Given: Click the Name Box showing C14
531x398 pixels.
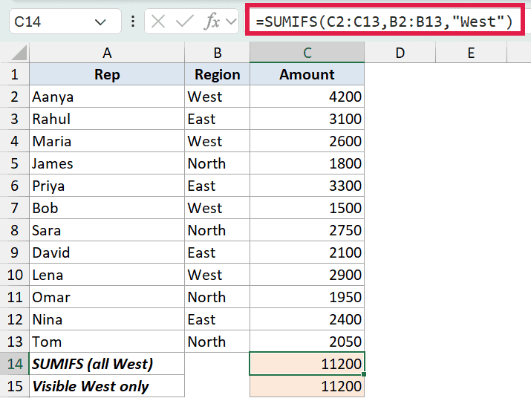Looking at the screenshot, I should tap(65, 22).
